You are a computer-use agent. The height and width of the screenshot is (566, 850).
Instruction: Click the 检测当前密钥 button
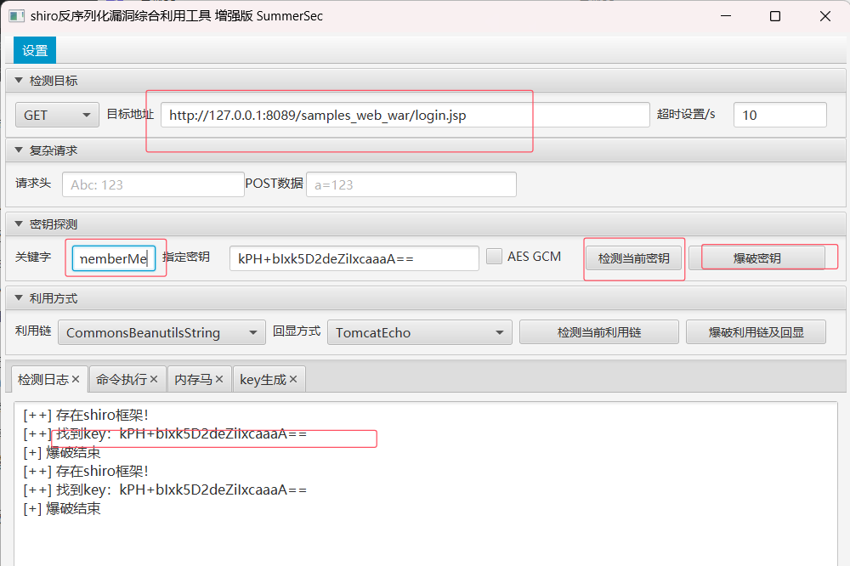pos(633,258)
